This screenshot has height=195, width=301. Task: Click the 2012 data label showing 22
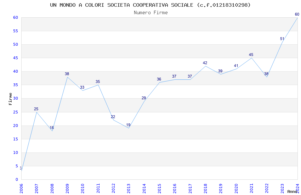coord(113,117)
